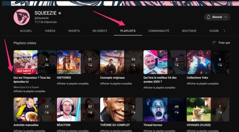The image size is (239, 132).
Task: Open the QUI MENT ? playlist thumbnail
Action: [x=35, y=62]
